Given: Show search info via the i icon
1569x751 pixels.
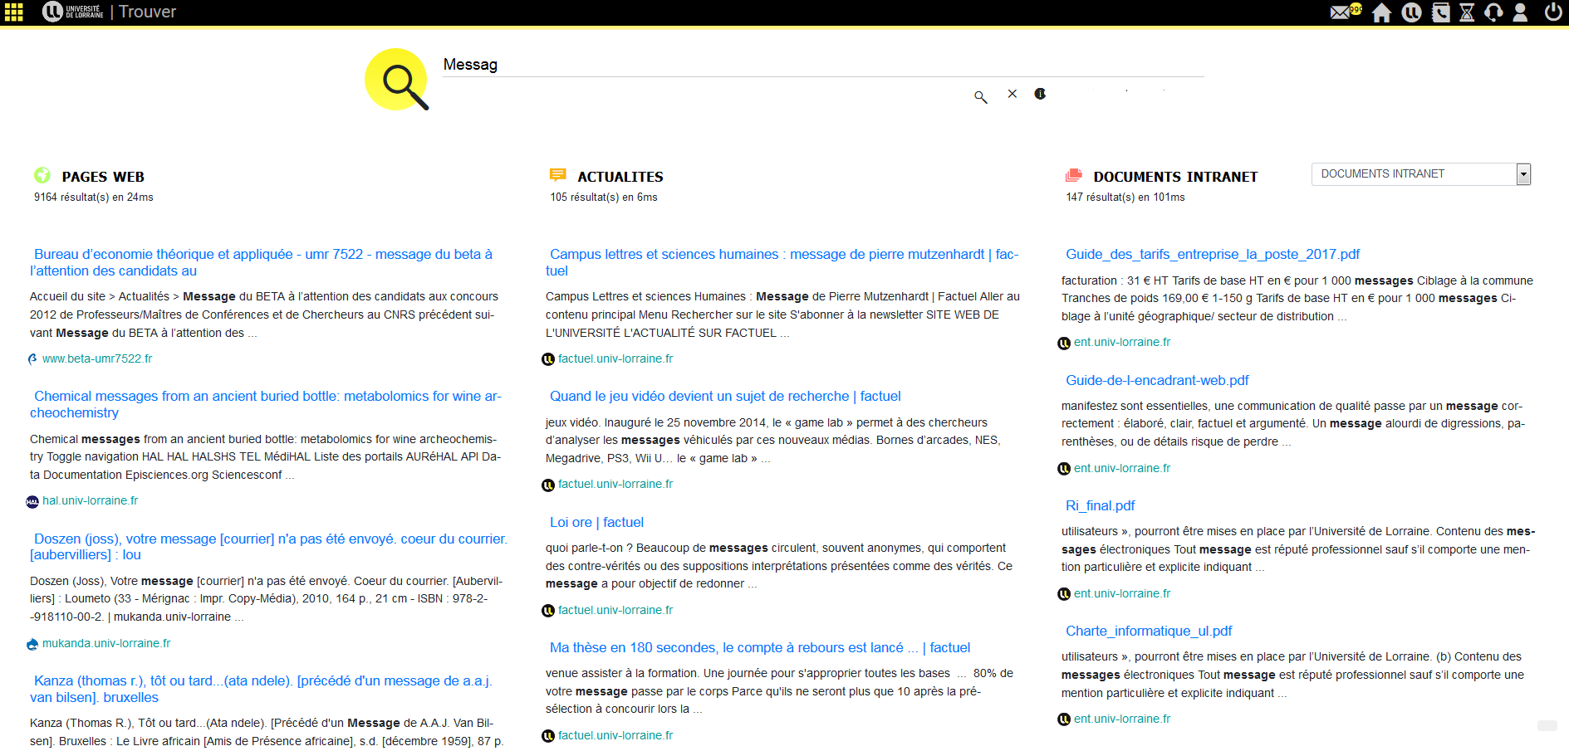Looking at the screenshot, I should pyautogui.click(x=1040, y=94).
